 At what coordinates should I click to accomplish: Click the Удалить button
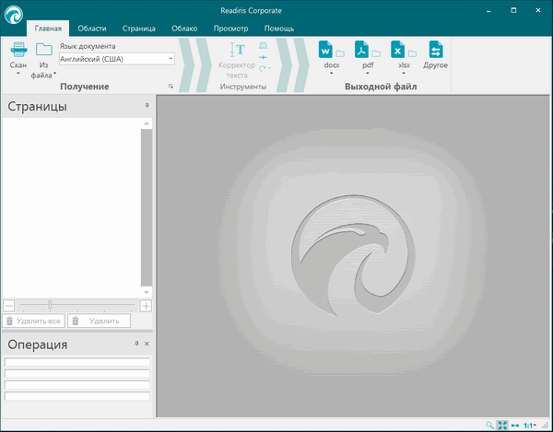[x=100, y=321]
